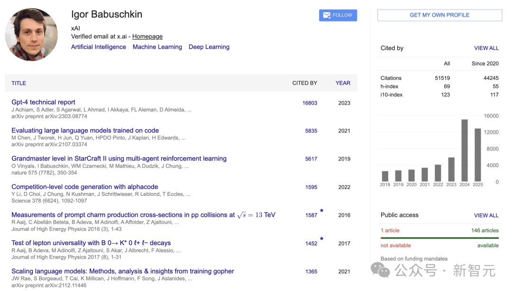This screenshot has width=512, height=291.
Task: Open Grandmaster level in StarCraft II paper
Action: (119, 159)
